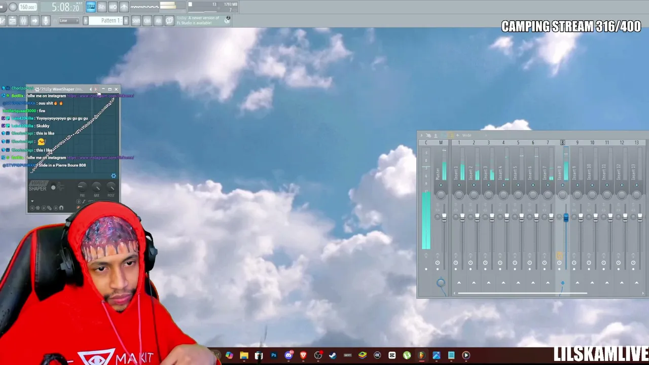Open the Line snap dropdown
Viewport: 649px width, 365px height.
[x=68, y=21]
